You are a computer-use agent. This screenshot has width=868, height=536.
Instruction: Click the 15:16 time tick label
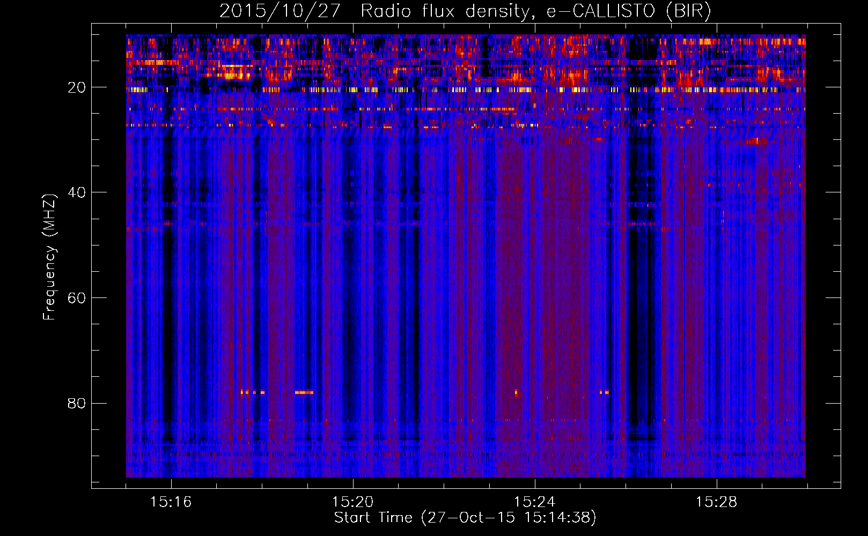coord(171,502)
